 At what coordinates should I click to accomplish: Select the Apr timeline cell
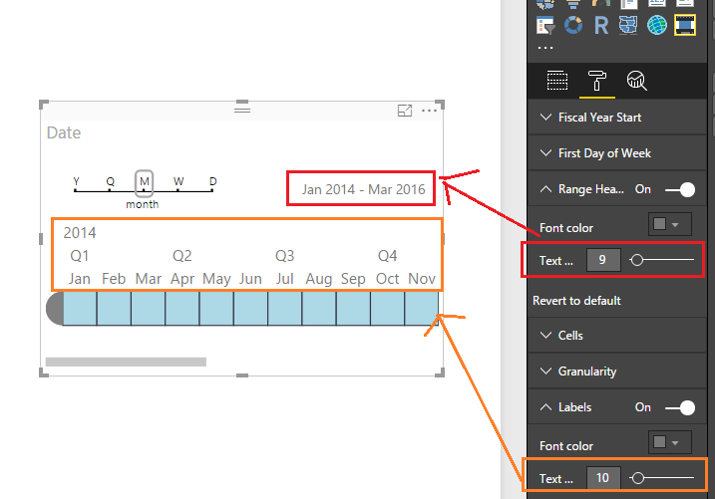pyautogui.click(x=182, y=309)
